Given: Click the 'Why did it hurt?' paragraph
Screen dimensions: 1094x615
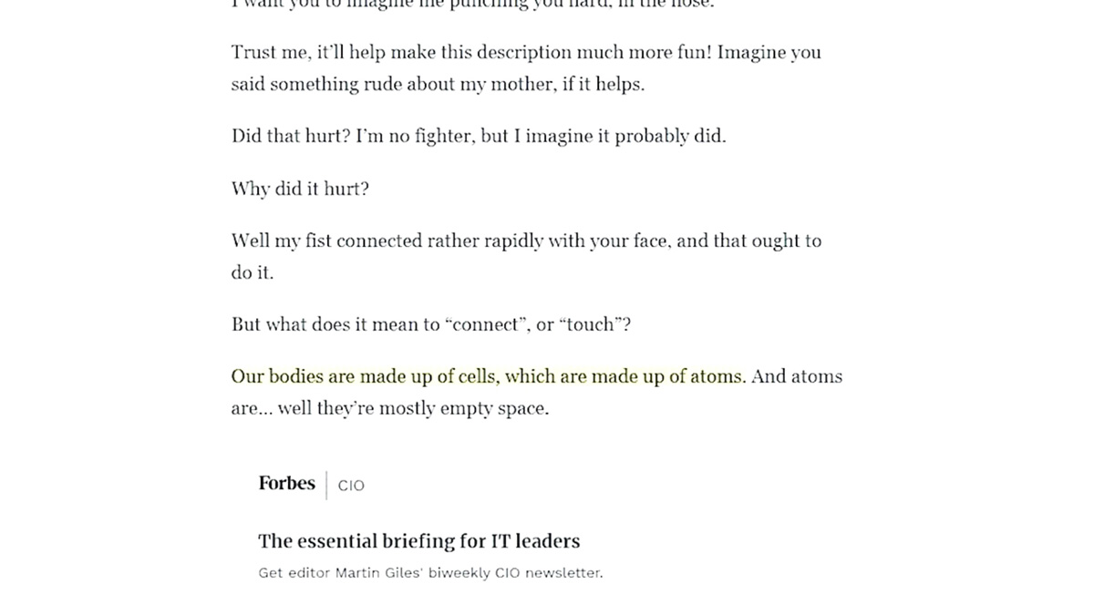Looking at the screenshot, I should click(x=300, y=190).
